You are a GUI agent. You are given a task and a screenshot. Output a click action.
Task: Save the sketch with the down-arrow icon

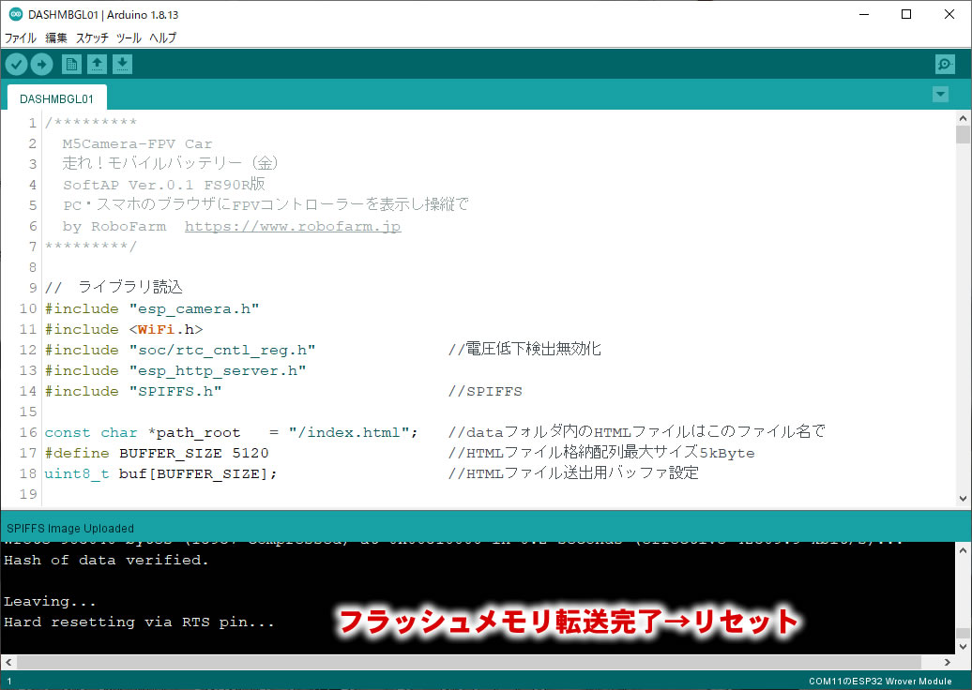(x=122, y=64)
